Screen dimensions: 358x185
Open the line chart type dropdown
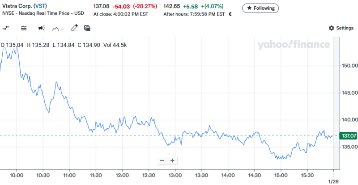(x=58, y=28)
